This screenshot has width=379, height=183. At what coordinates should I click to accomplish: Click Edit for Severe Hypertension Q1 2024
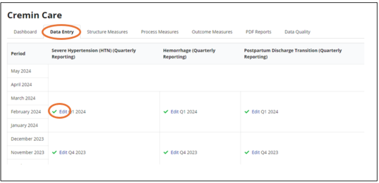click(x=63, y=112)
